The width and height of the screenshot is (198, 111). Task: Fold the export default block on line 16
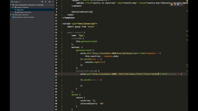click(62, 33)
